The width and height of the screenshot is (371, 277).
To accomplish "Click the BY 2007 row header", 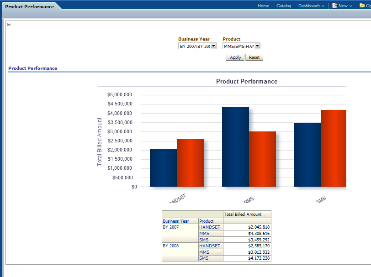I will 170,227.
